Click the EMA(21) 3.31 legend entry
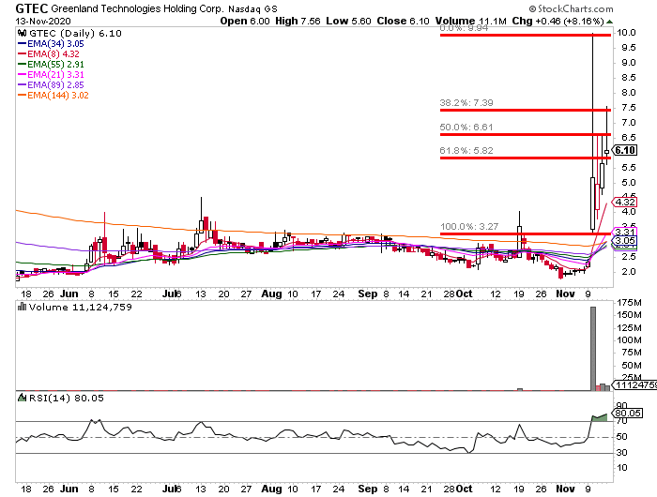The image size is (657, 497). coord(55,74)
